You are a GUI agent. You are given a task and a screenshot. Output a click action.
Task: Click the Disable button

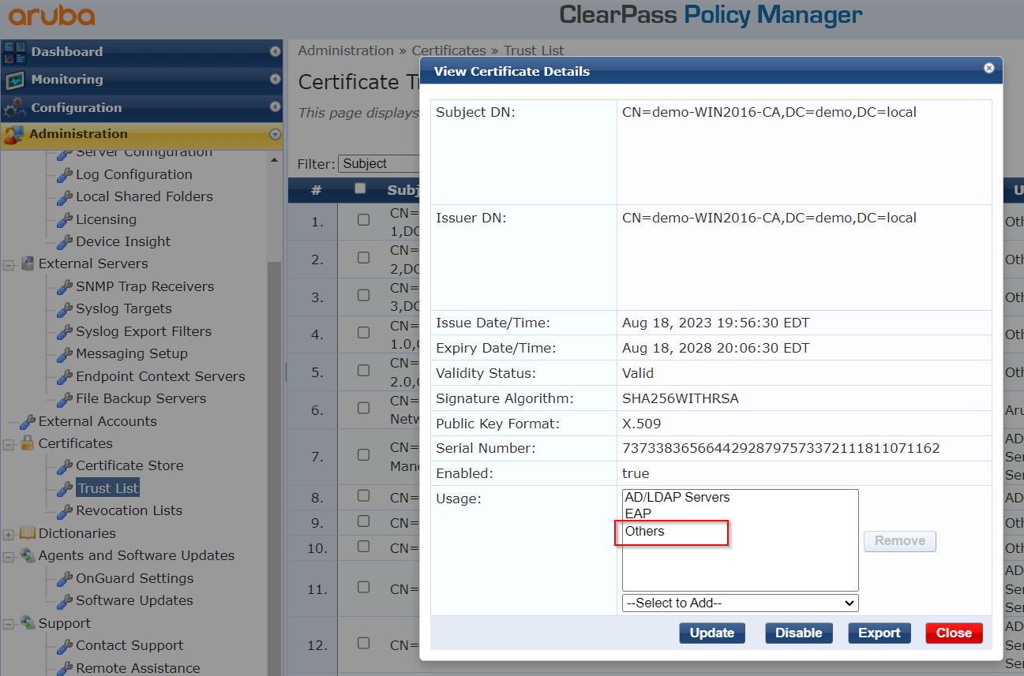click(799, 633)
